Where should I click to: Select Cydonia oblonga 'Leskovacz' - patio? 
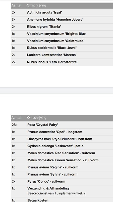55,146
